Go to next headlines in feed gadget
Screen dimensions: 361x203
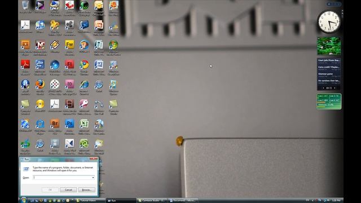click(x=334, y=88)
